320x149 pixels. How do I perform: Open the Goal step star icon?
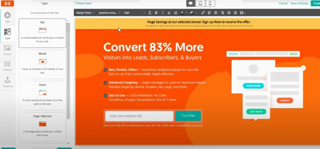7,15
